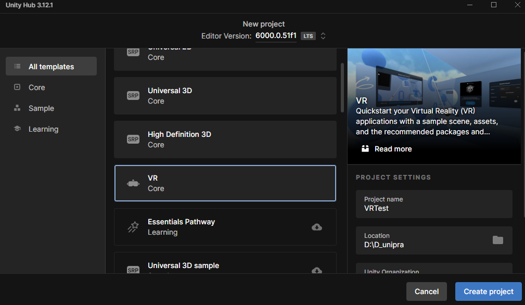Click the PROJECT SETTINGS heading
This screenshot has height=305, width=525.
pos(393,177)
